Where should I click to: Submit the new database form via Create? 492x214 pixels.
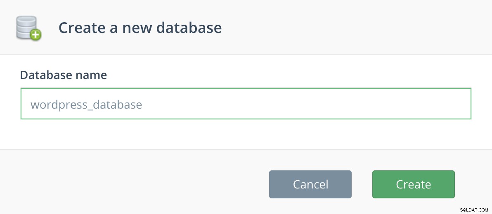tap(413, 184)
